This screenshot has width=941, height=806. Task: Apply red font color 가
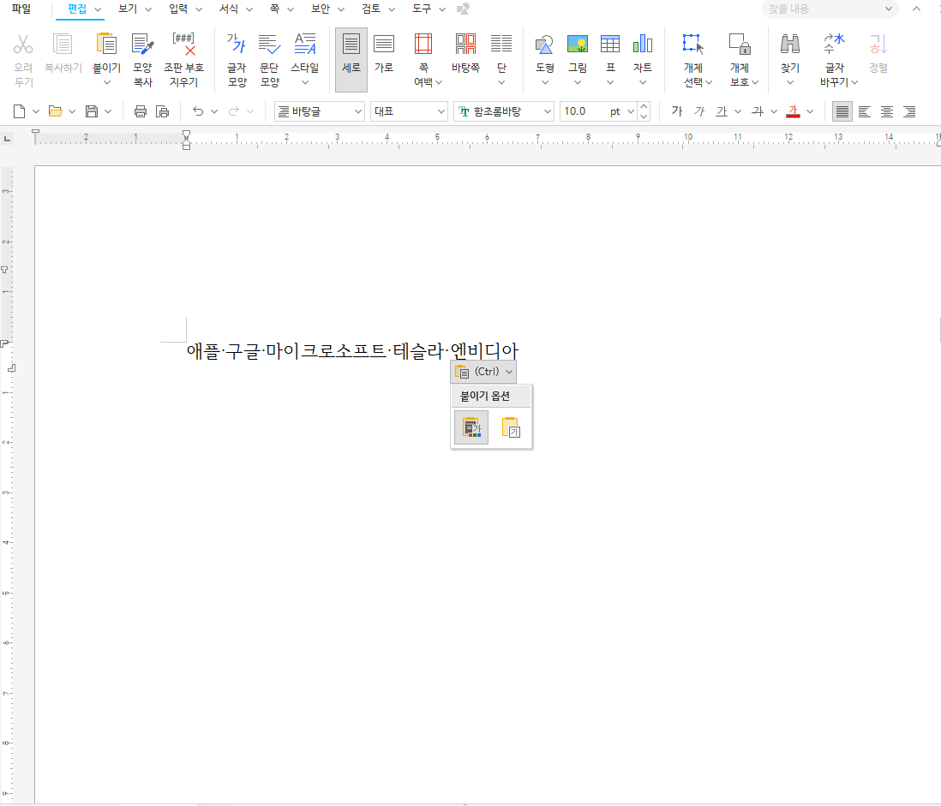794,111
